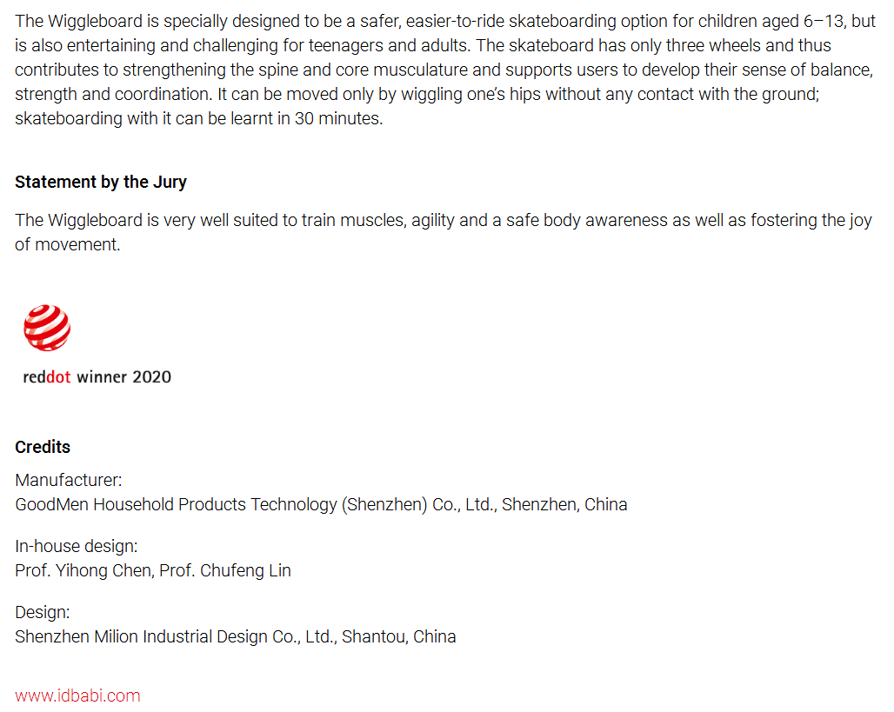894x712 pixels.
Task: Click the Prof. Yihong Chen name
Action: click(84, 570)
